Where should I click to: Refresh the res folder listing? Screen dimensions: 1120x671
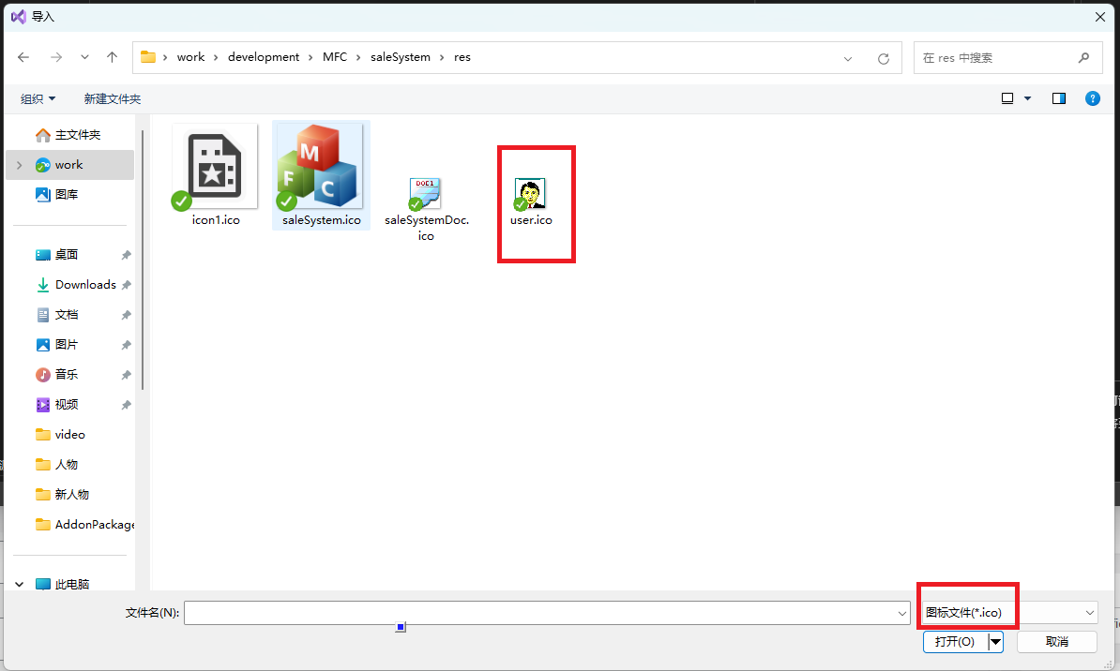(883, 58)
